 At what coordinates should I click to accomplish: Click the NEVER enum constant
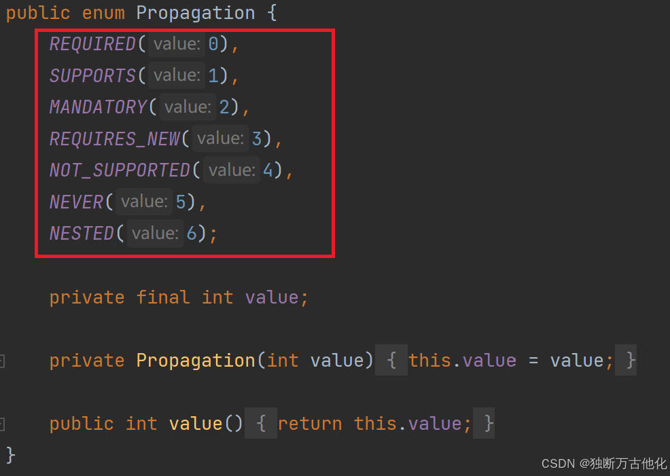pos(76,202)
